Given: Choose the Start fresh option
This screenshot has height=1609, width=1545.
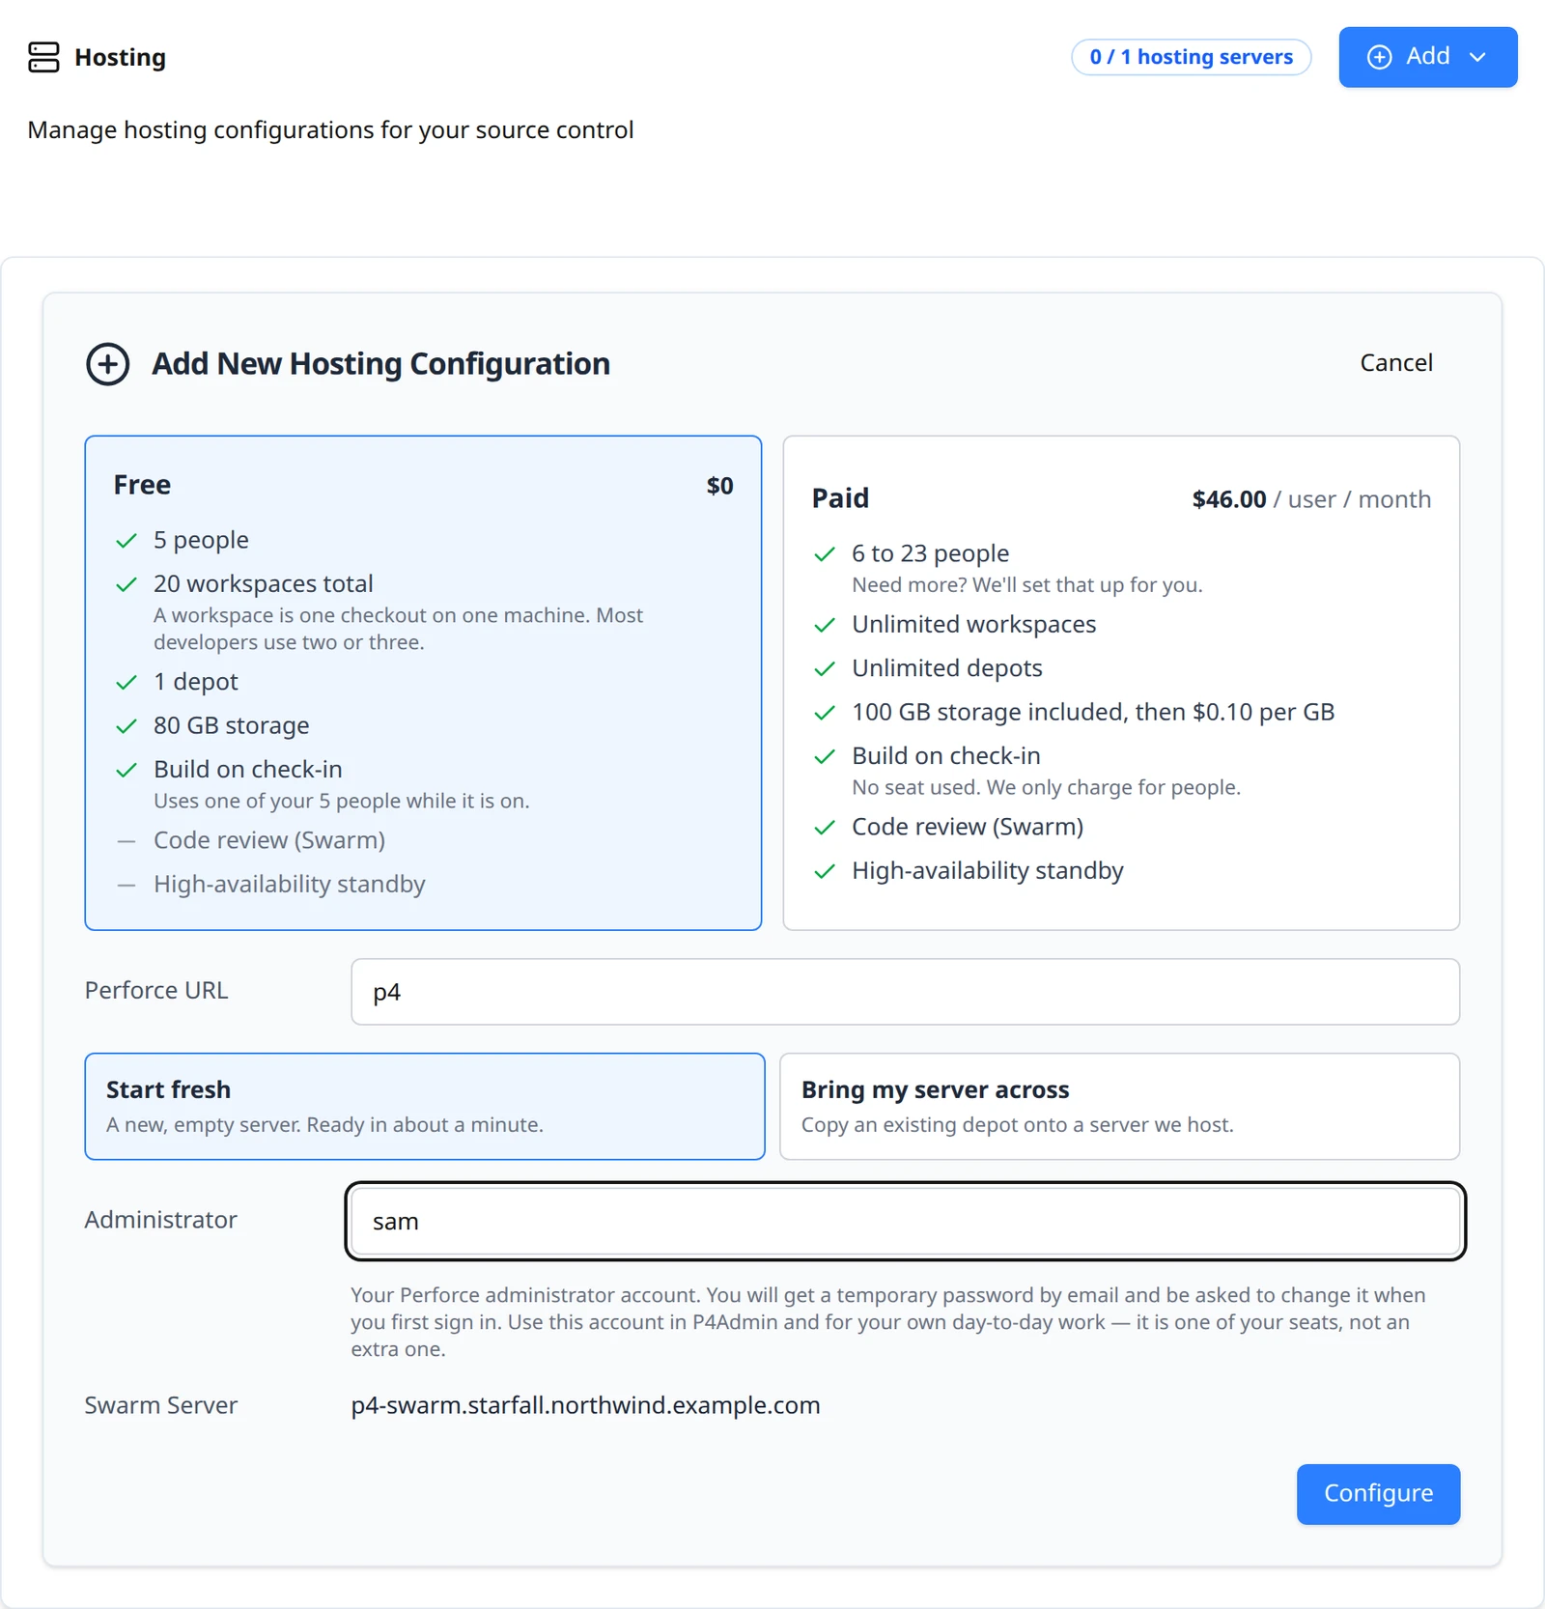Looking at the screenshot, I should [425, 1106].
